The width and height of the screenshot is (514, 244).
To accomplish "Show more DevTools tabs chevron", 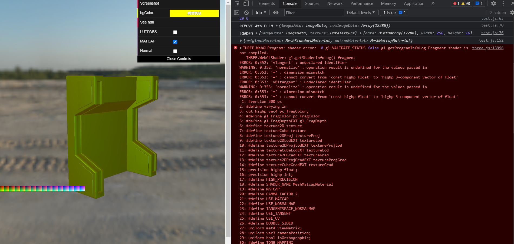I will (433, 4).
